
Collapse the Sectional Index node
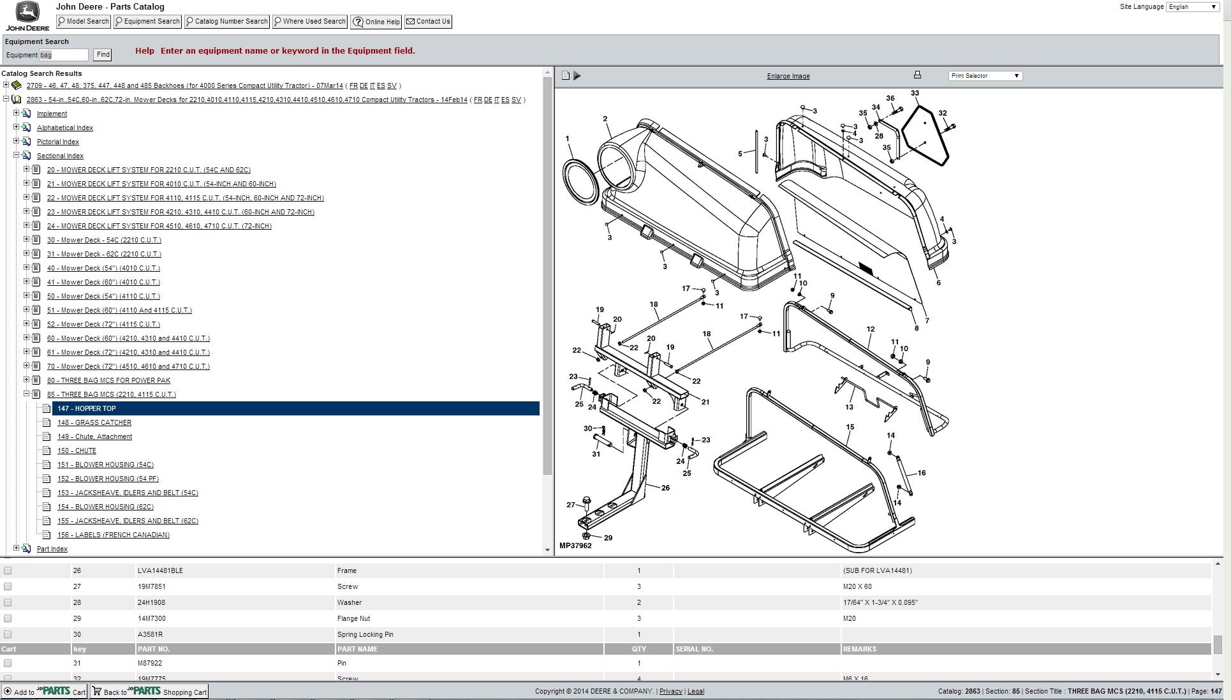(17, 155)
